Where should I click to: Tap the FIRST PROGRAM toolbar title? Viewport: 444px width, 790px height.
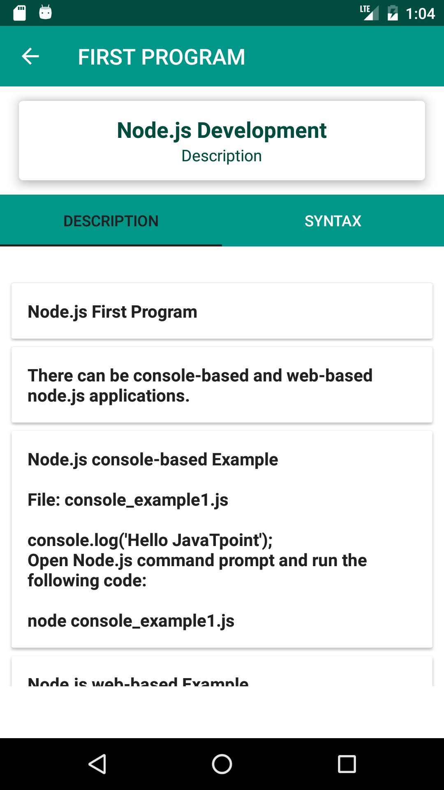click(x=162, y=57)
